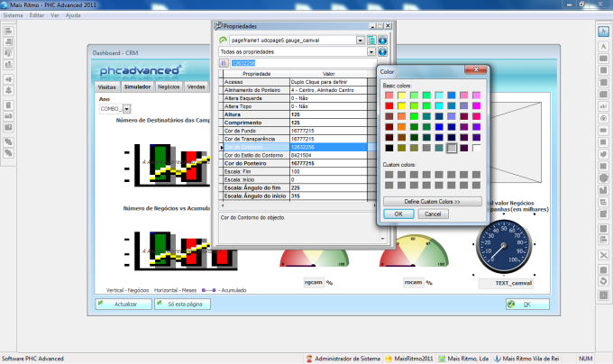Click the MaisRitmo2011 status bar icon

coord(389,359)
